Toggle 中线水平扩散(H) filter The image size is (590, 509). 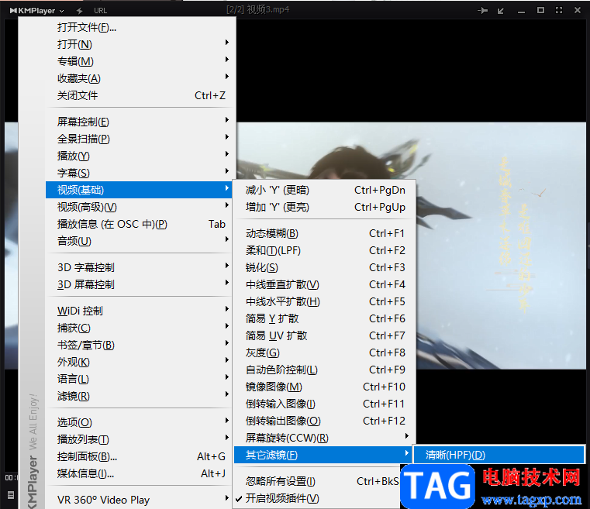tap(325, 301)
